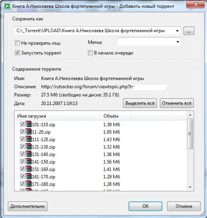Sort by the 'Объём' column header

[x=116, y=116]
